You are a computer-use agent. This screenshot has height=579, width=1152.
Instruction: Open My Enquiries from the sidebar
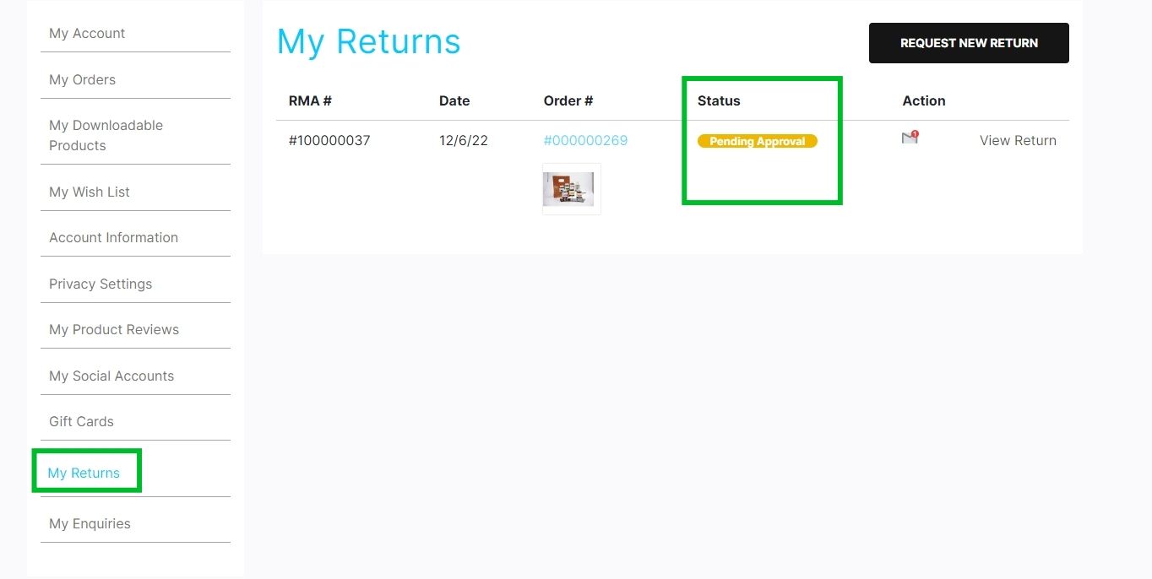pyautogui.click(x=90, y=524)
